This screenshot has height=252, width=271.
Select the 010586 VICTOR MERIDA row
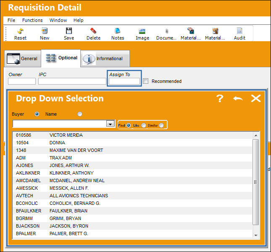132,135
